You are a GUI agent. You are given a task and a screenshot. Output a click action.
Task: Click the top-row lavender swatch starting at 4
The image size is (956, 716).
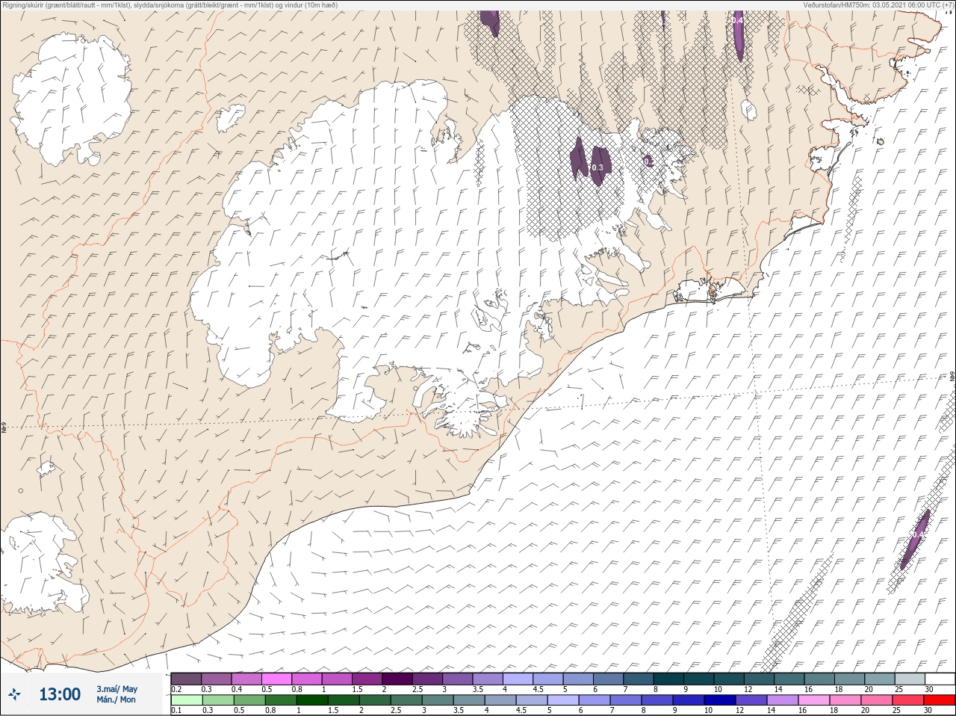coord(518,679)
